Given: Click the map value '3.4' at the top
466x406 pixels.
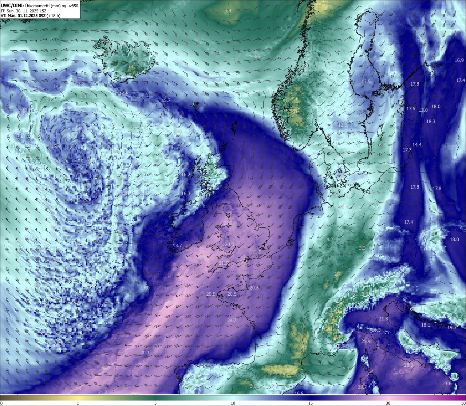Looking at the screenshot, I should (x=228, y=11).
